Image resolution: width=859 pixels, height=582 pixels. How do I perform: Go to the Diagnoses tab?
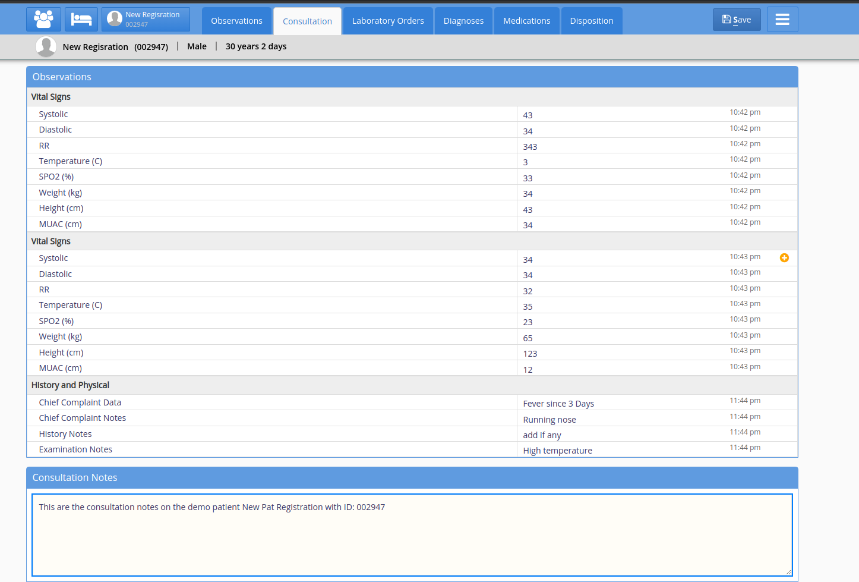[x=463, y=21]
